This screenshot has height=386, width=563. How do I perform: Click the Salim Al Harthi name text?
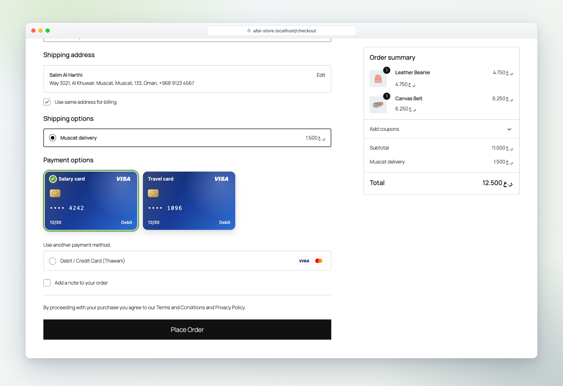[66, 75]
